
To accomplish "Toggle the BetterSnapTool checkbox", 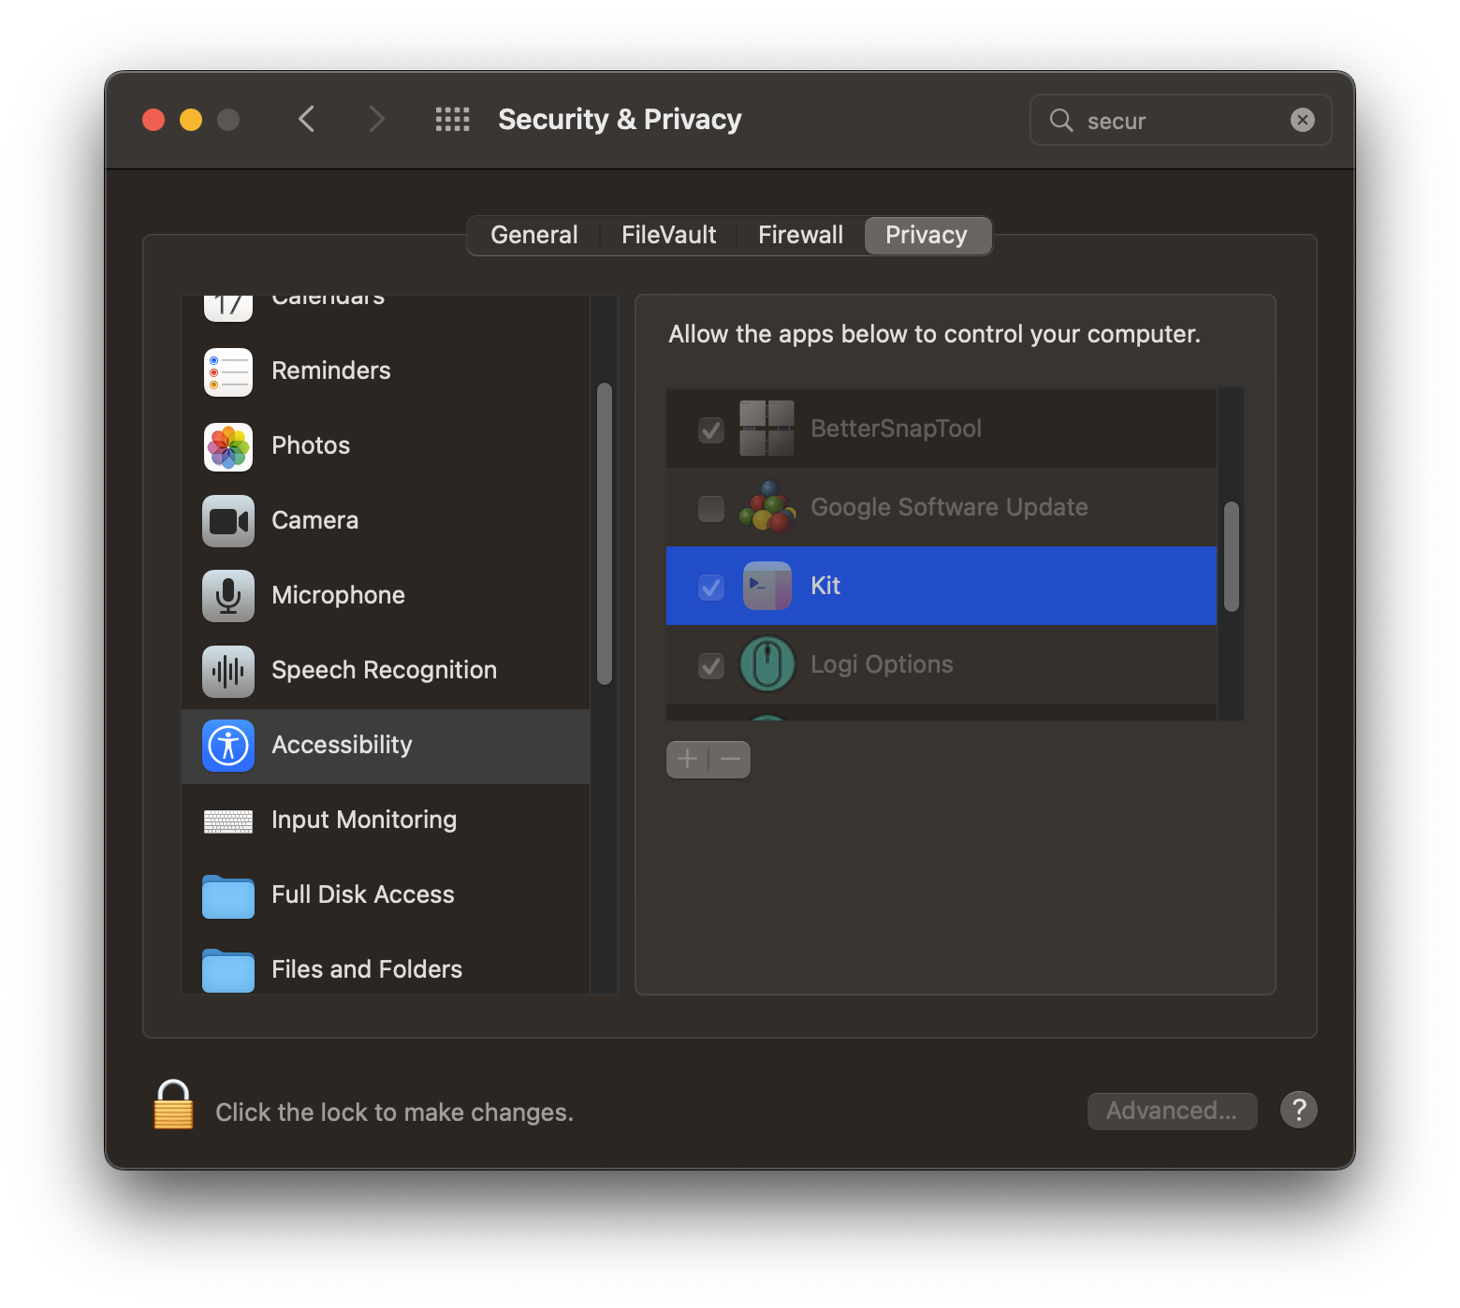I will point(711,429).
